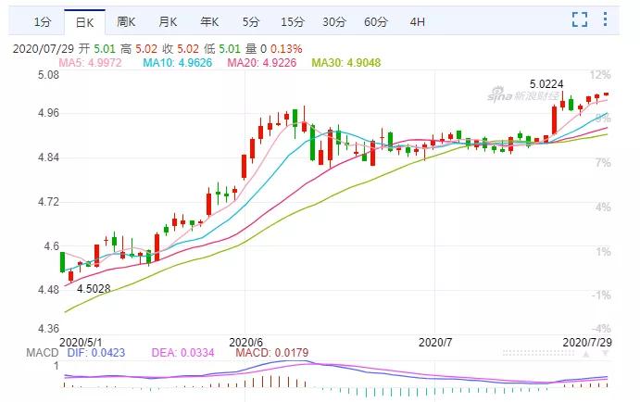Click the 7% right-axis percentage label
Image resolution: width=640 pixels, height=402 pixels.
pos(603,163)
